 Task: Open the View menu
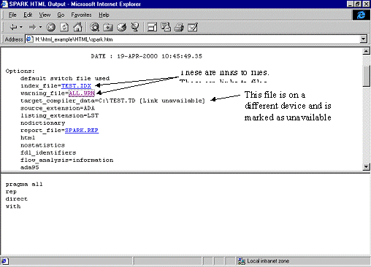coord(45,15)
